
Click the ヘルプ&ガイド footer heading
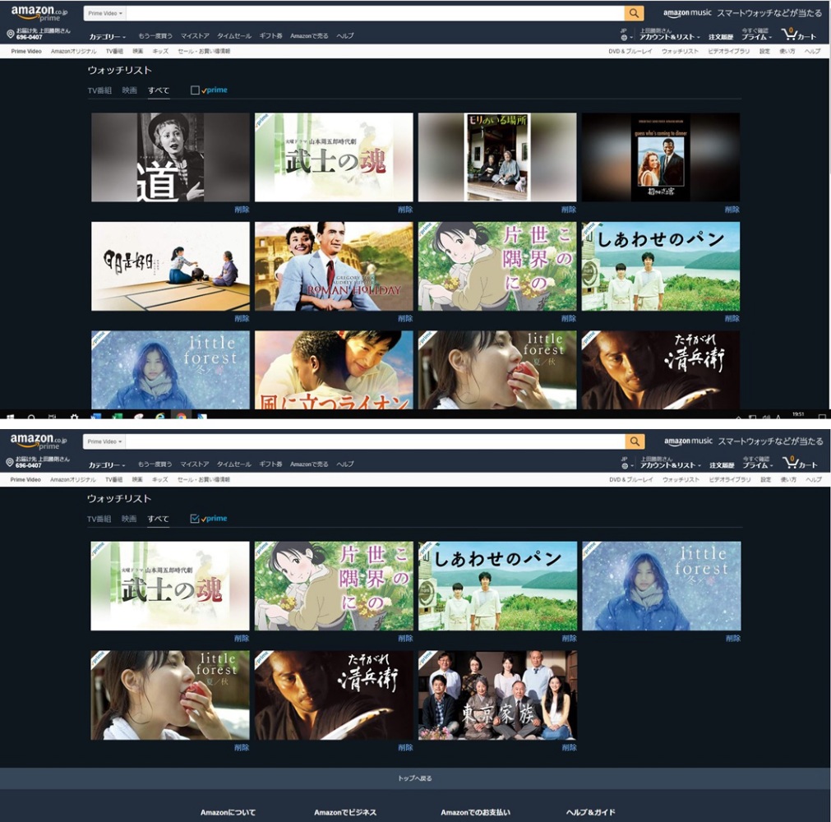coord(590,812)
